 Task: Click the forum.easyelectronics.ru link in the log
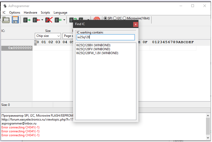click(x=37, y=120)
